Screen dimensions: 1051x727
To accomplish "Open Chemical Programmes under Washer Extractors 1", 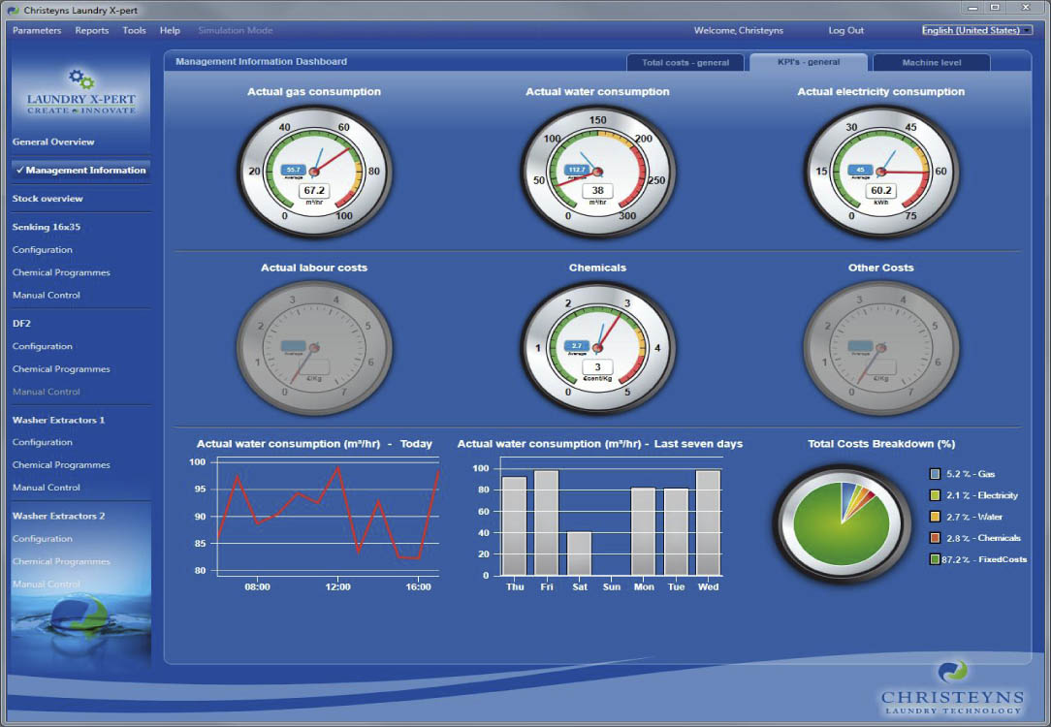I will click(61, 465).
